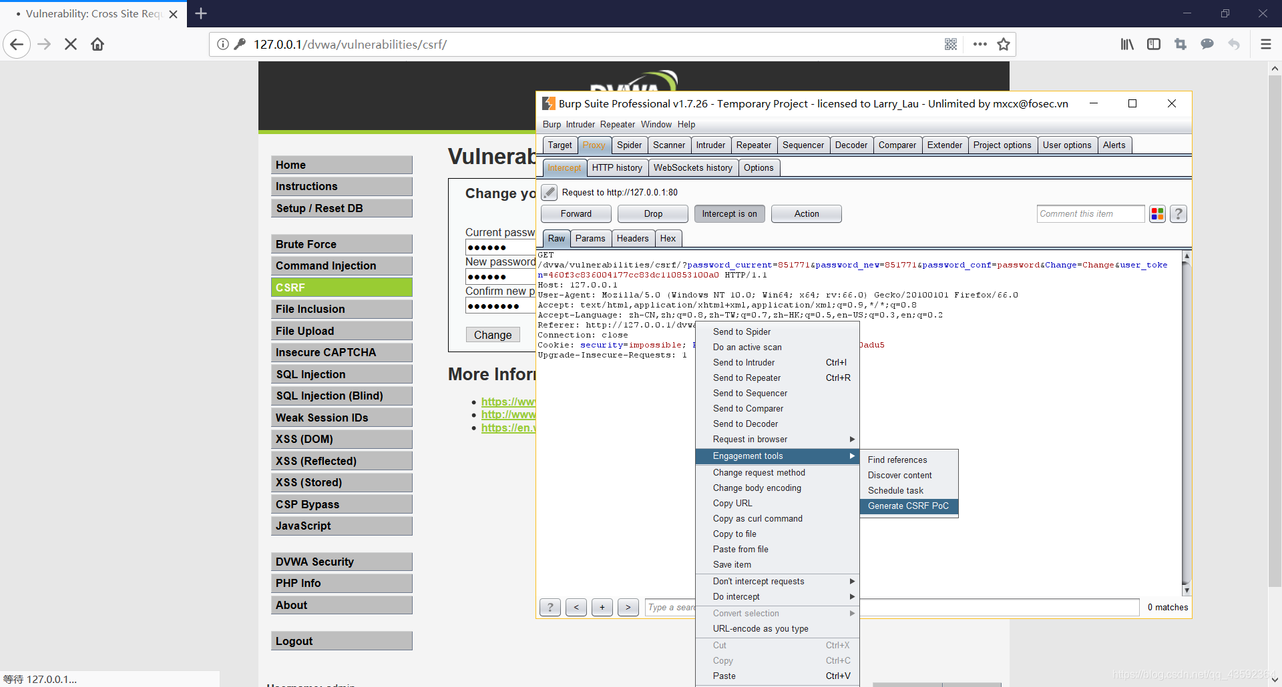The height and width of the screenshot is (687, 1282).
Task: Click the Current password field
Action: (501, 247)
